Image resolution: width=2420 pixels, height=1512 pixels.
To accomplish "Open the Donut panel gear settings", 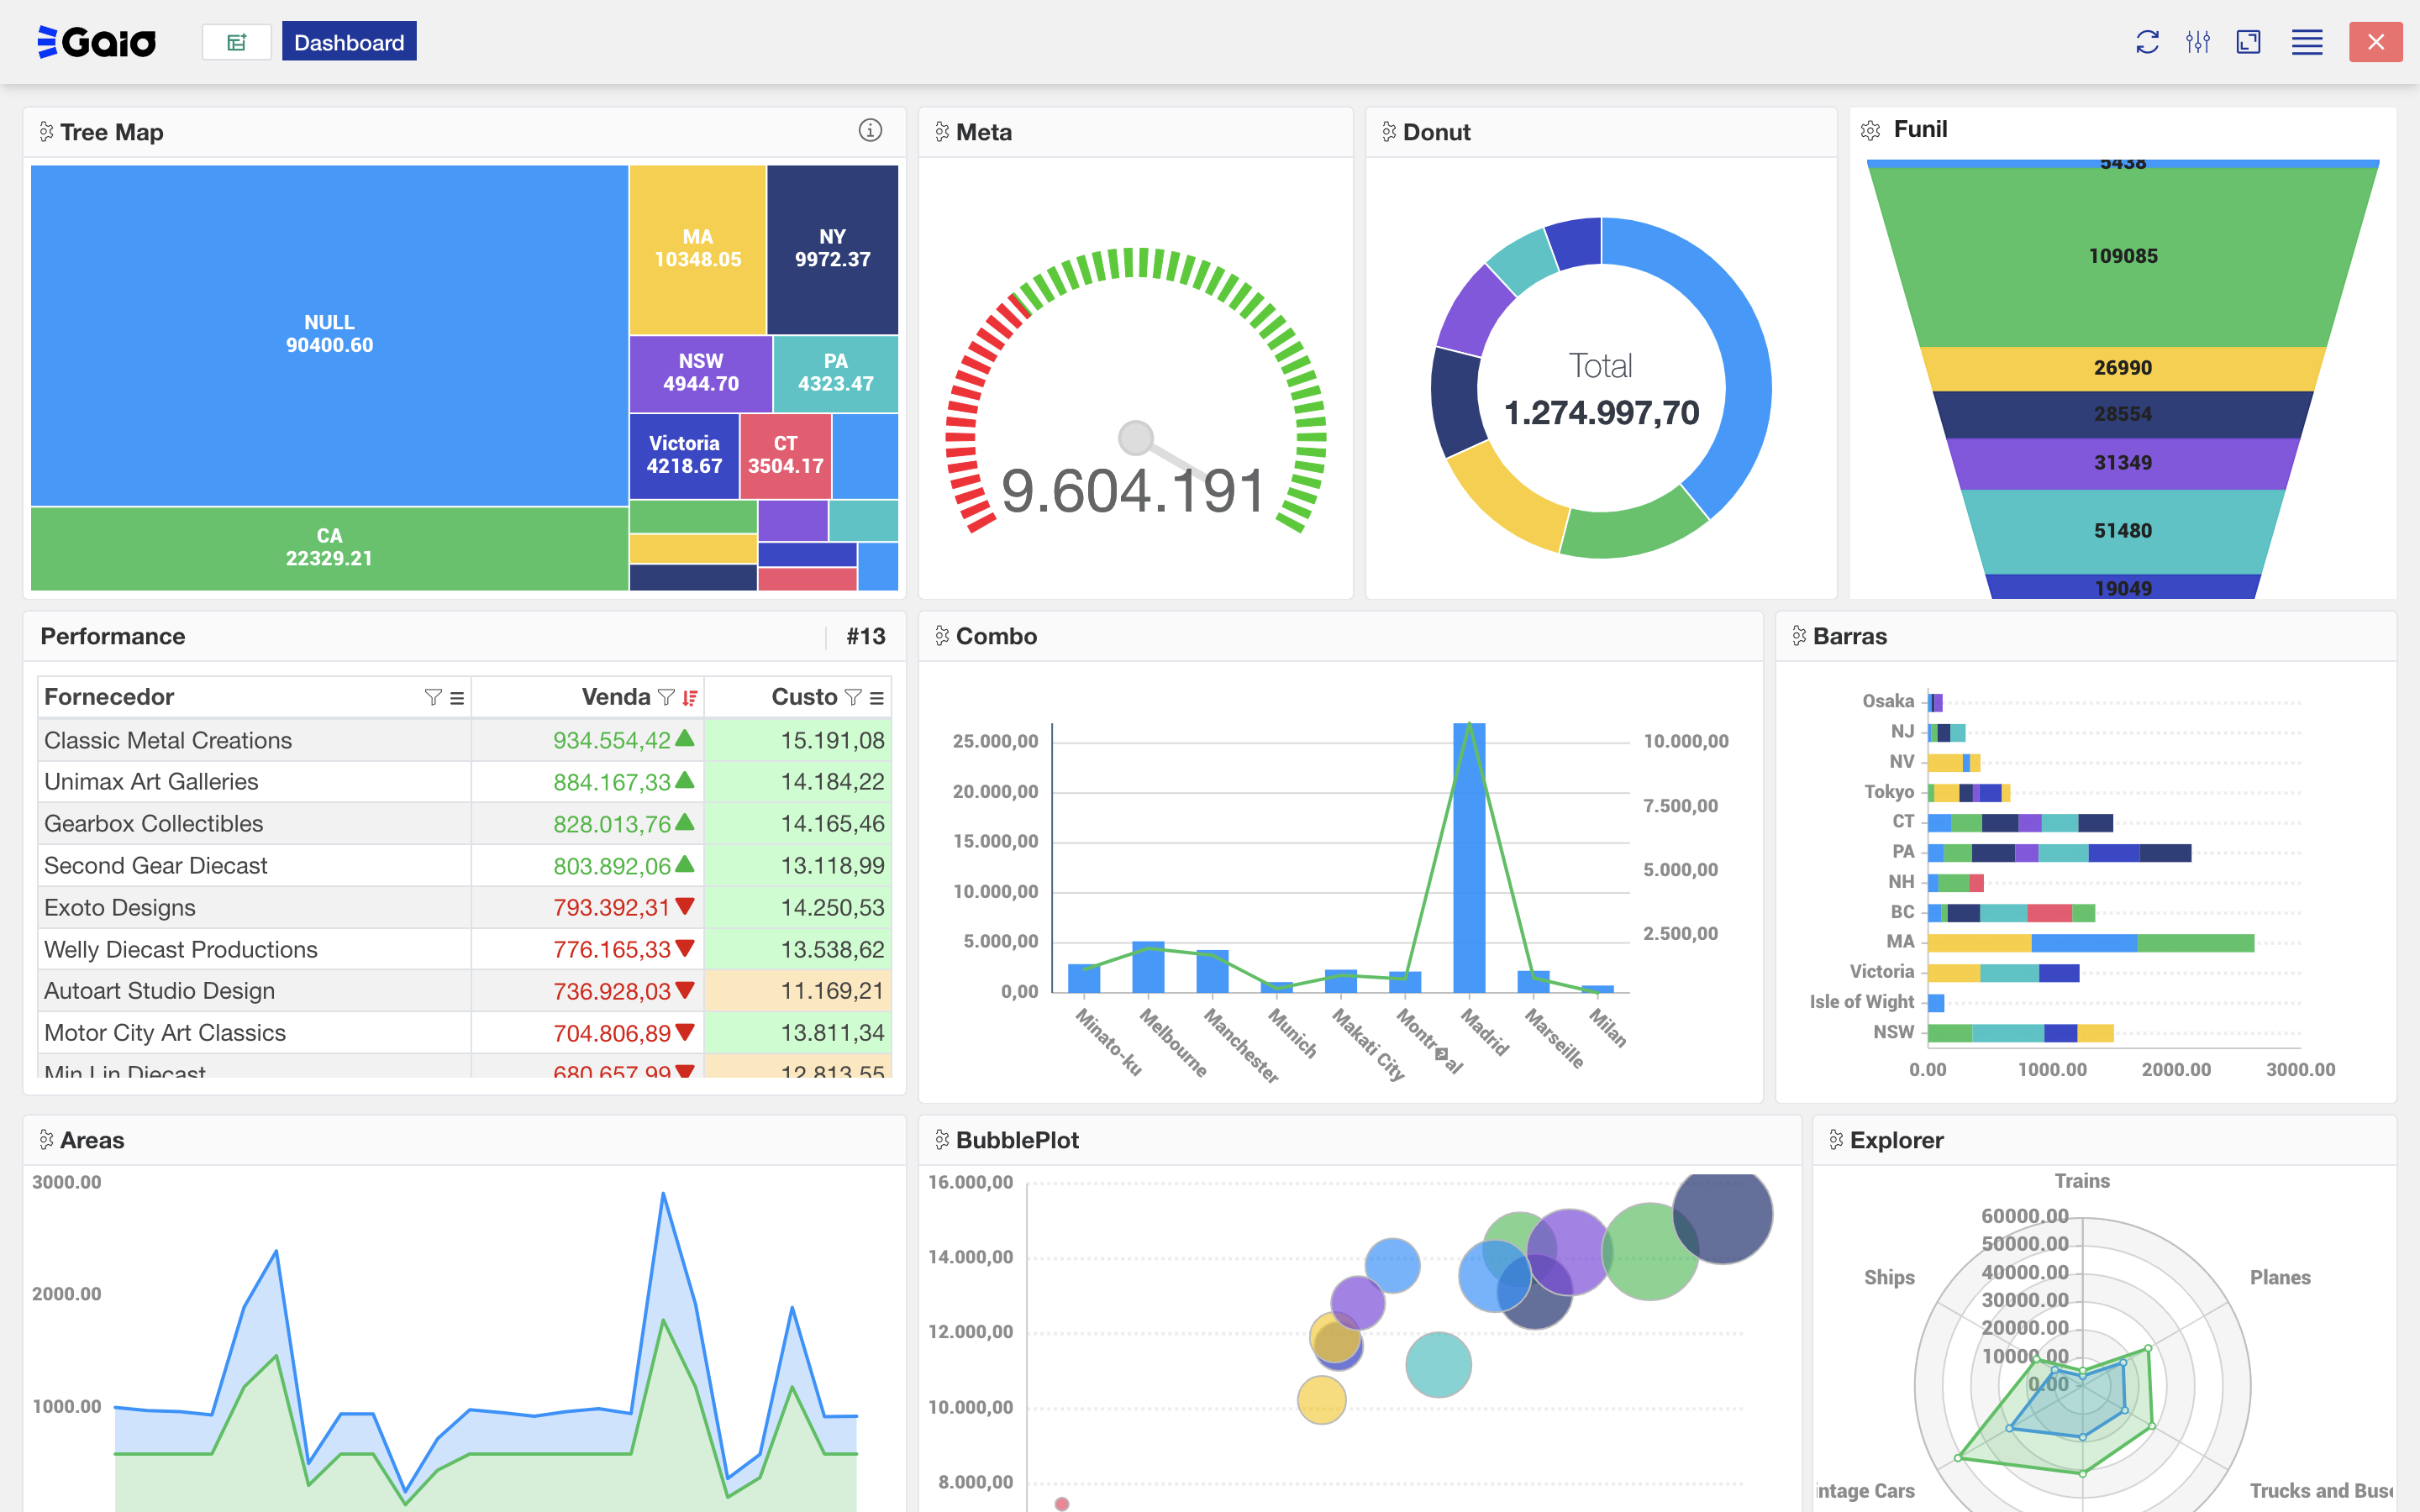I will (1389, 132).
